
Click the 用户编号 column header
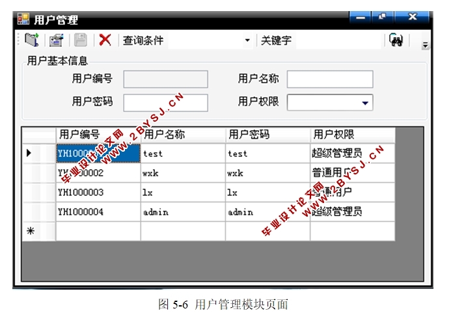[98, 135]
